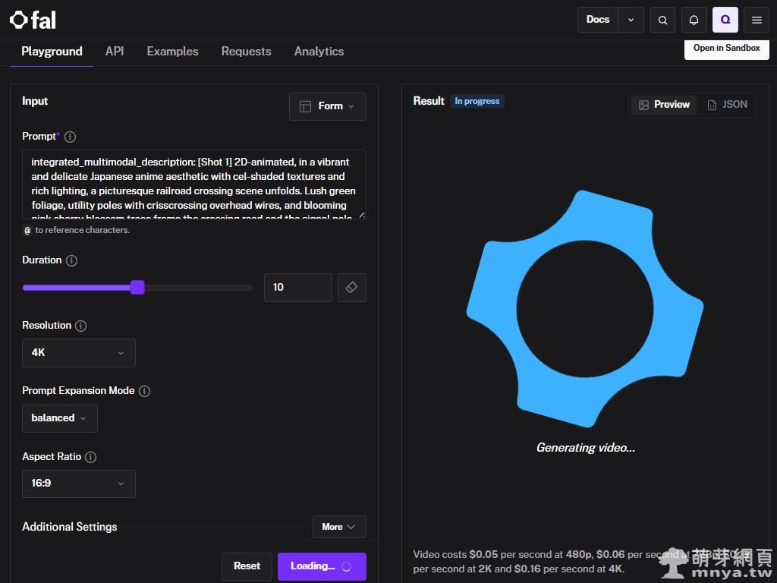Expand the Docs dropdown arrow
This screenshot has width=777, height=583.
tap(631, 20)
